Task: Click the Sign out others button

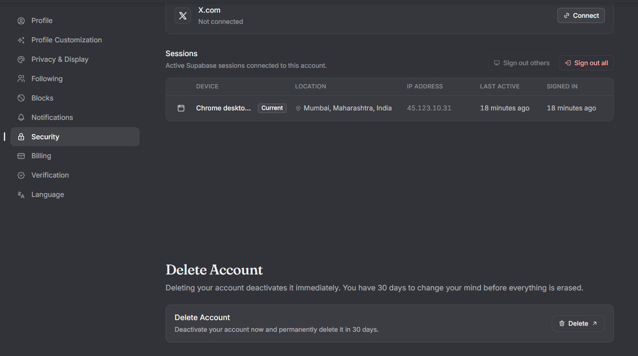Action: [x=521, y=63]
